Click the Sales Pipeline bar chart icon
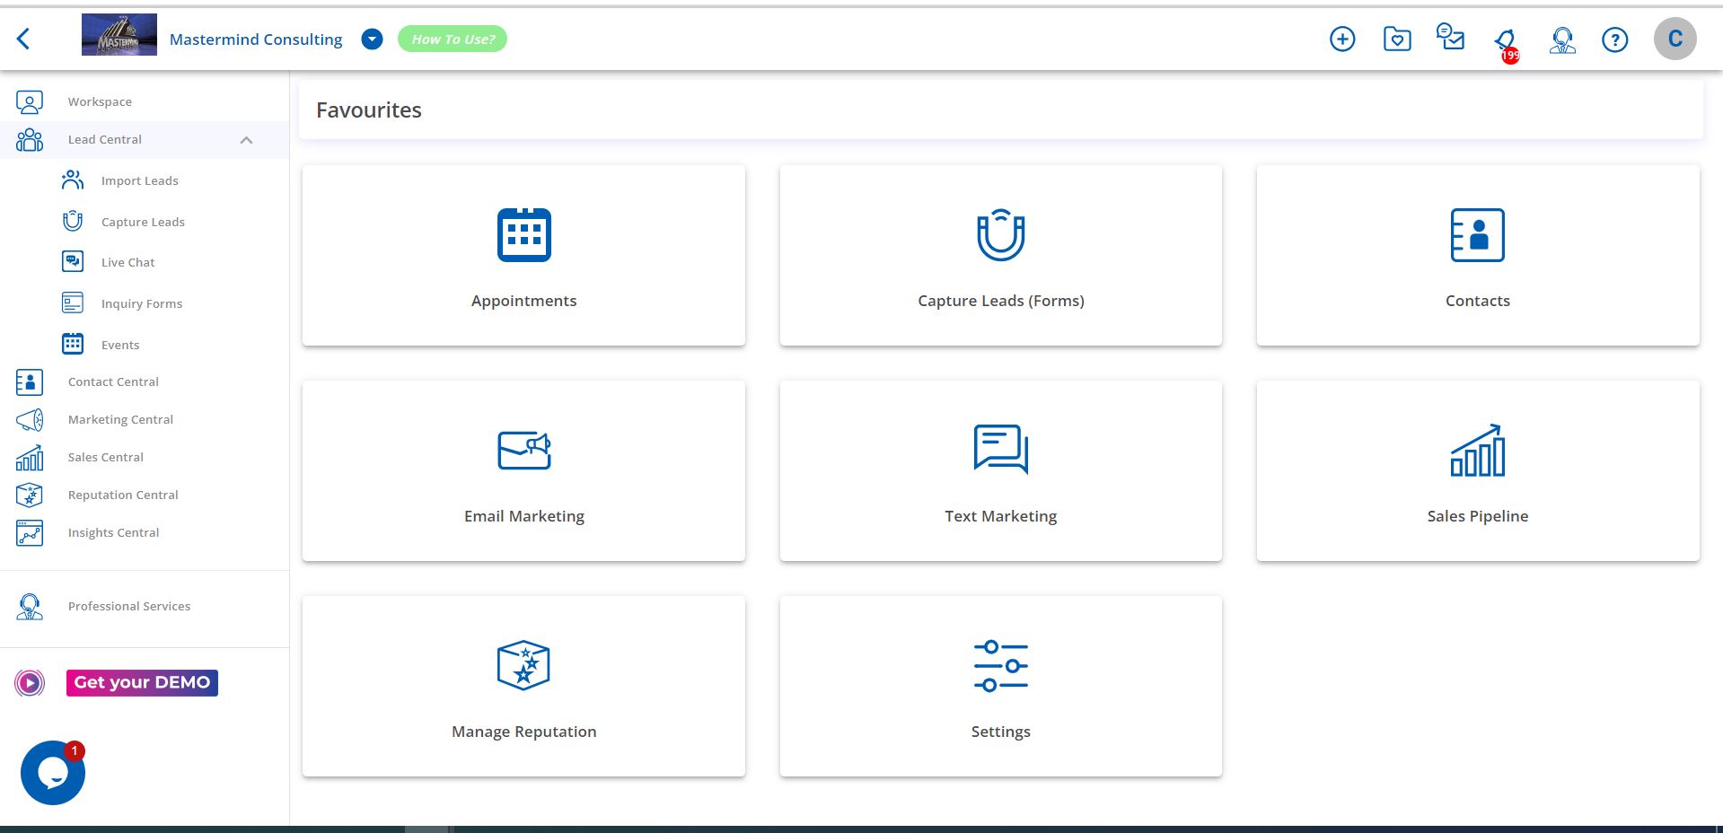1723x833 pixels. (1478, 450)
